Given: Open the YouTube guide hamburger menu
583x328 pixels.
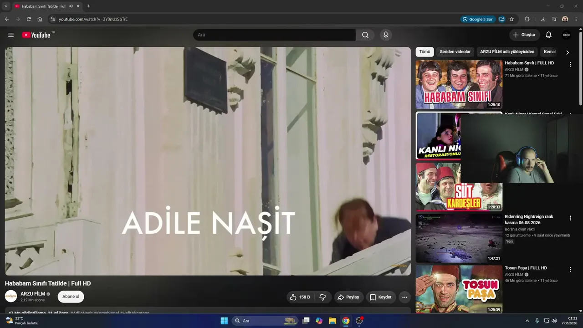Looking at the screenshot, I should [11, 35].
